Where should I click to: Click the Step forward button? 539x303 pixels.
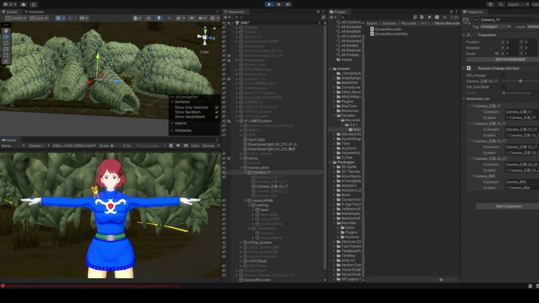(x=288, y=4)
